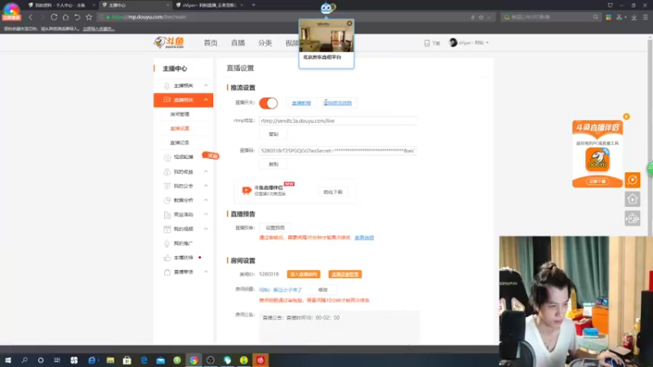Open the 直播 nav item

[x=238, y=43]
